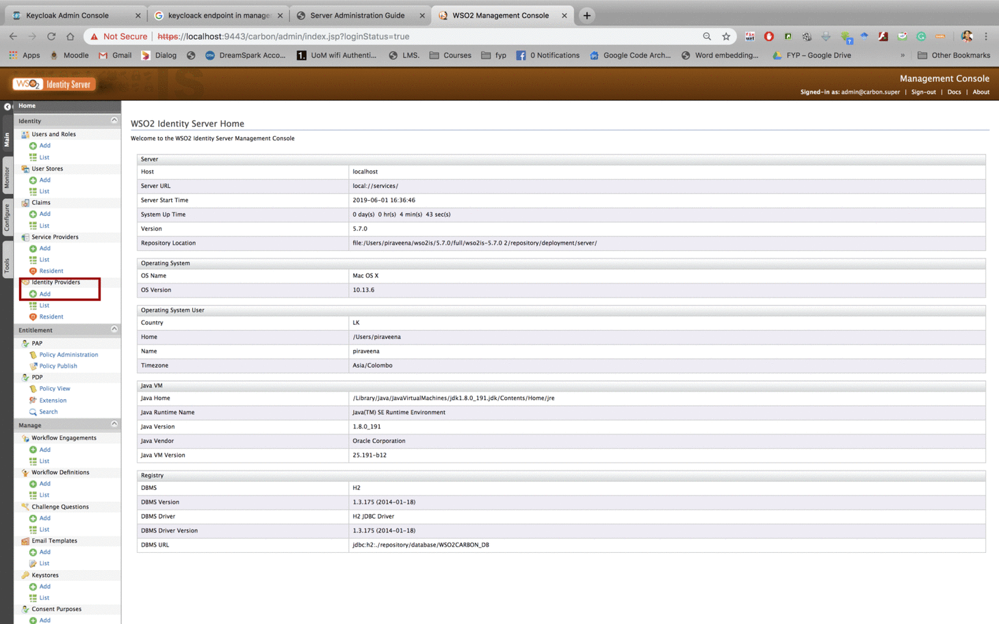This screenshot has width=999, height=624.
Task: Click Add link under Email Templates
Action: [44, 552]
